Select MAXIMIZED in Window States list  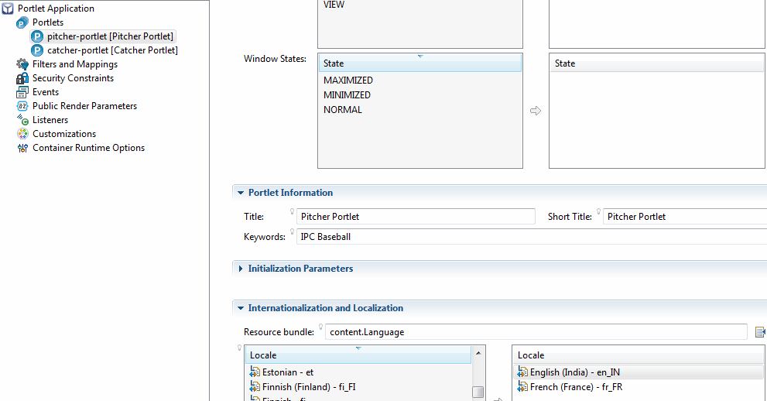coord(348,81)
